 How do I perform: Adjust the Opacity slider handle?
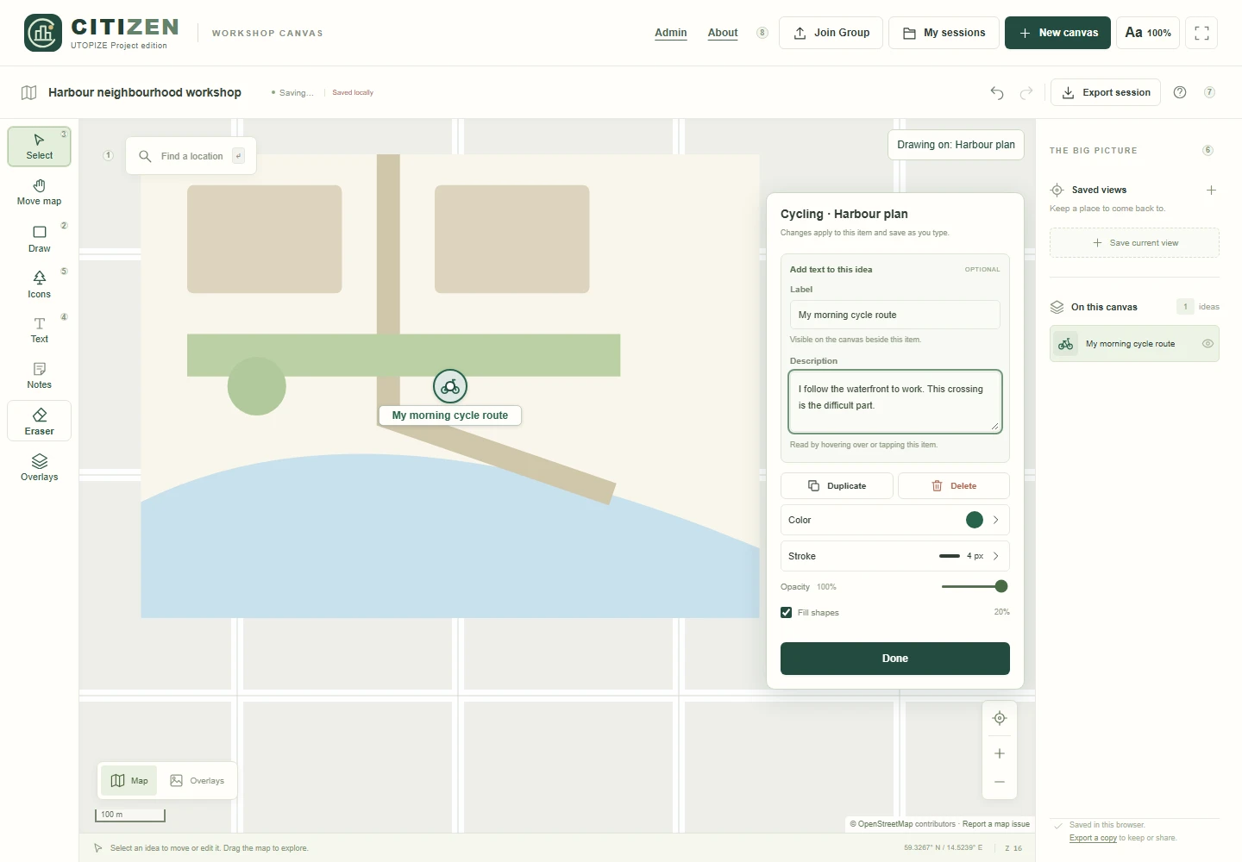pos(1001,586)
